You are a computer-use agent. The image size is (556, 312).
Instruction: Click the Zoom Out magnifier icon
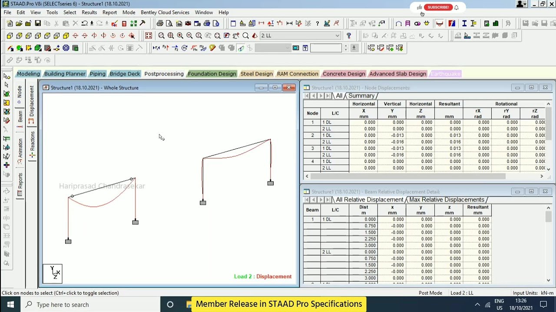point(189,36)
